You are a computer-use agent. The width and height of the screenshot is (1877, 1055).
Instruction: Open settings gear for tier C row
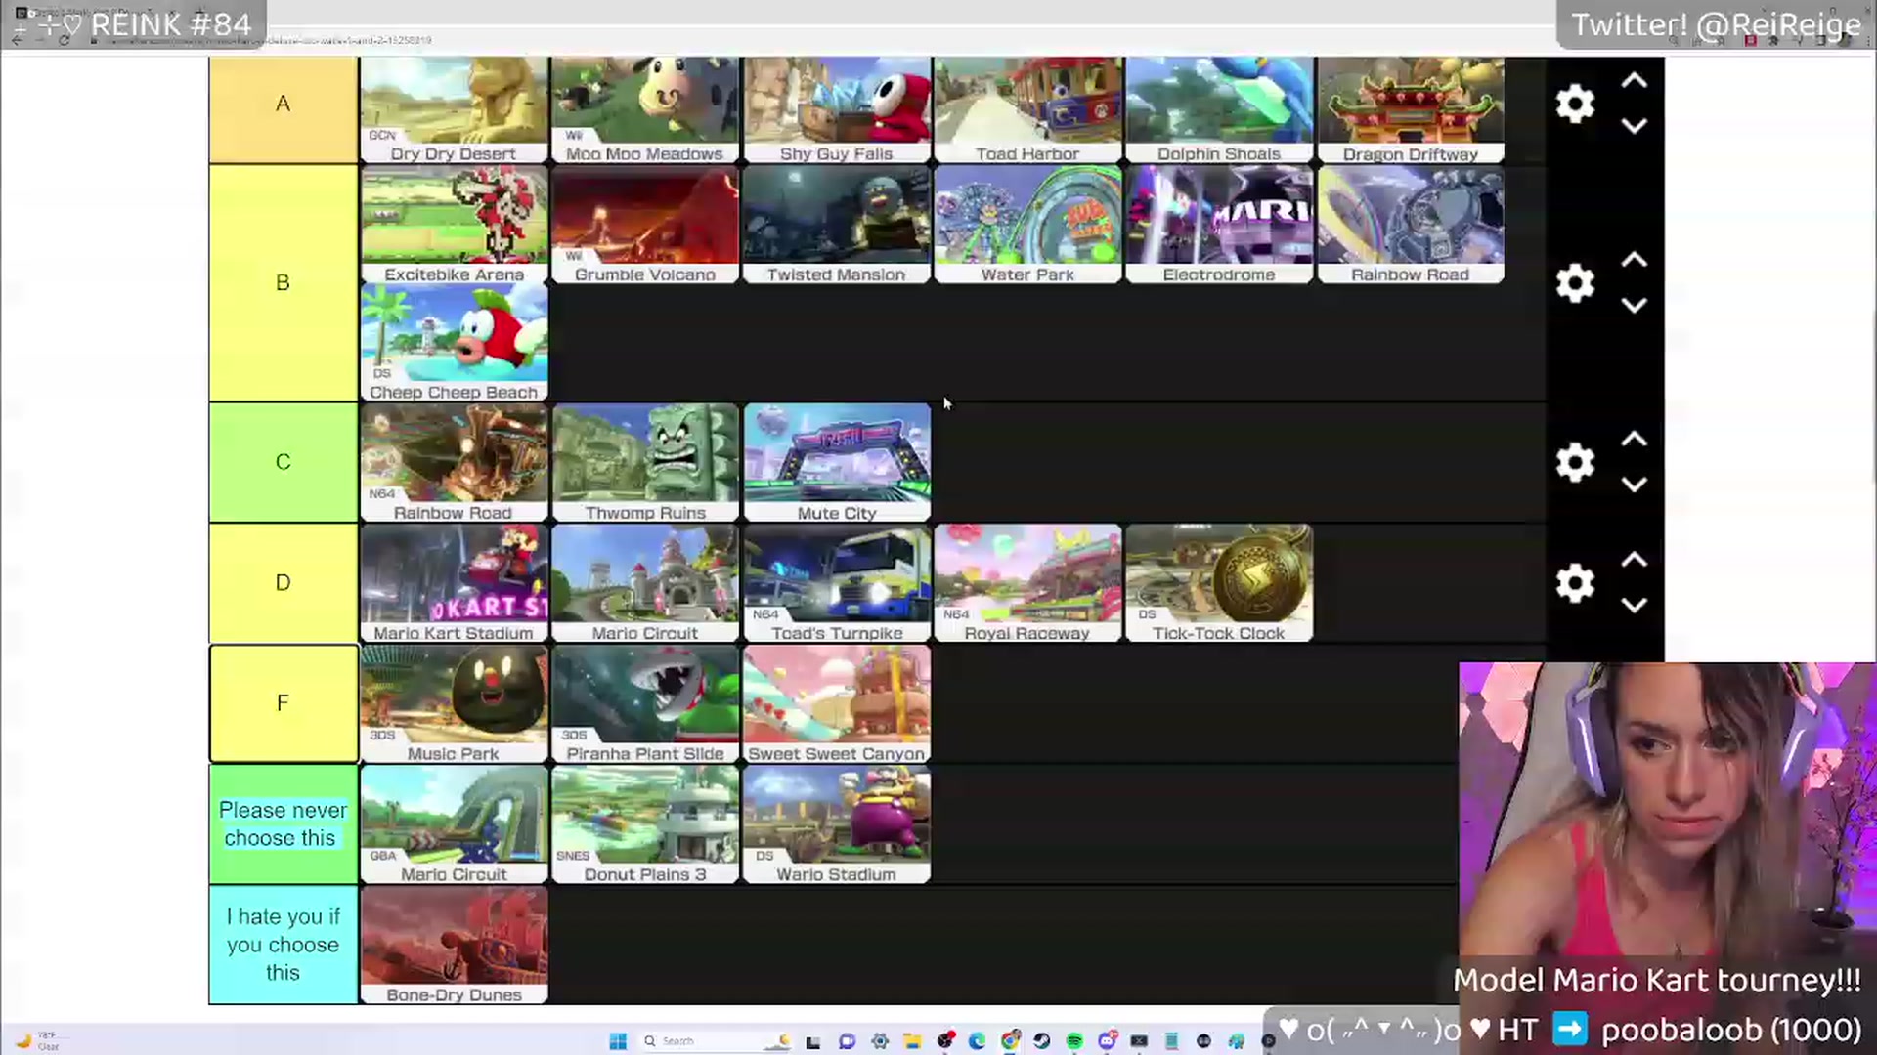[1575, 462]
